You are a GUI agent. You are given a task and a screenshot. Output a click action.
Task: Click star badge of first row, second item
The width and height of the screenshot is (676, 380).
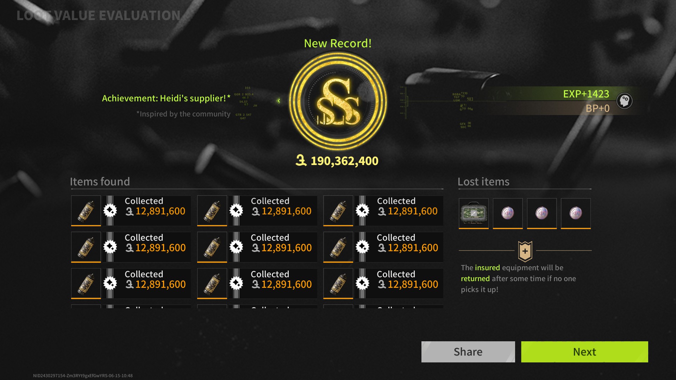236,210
